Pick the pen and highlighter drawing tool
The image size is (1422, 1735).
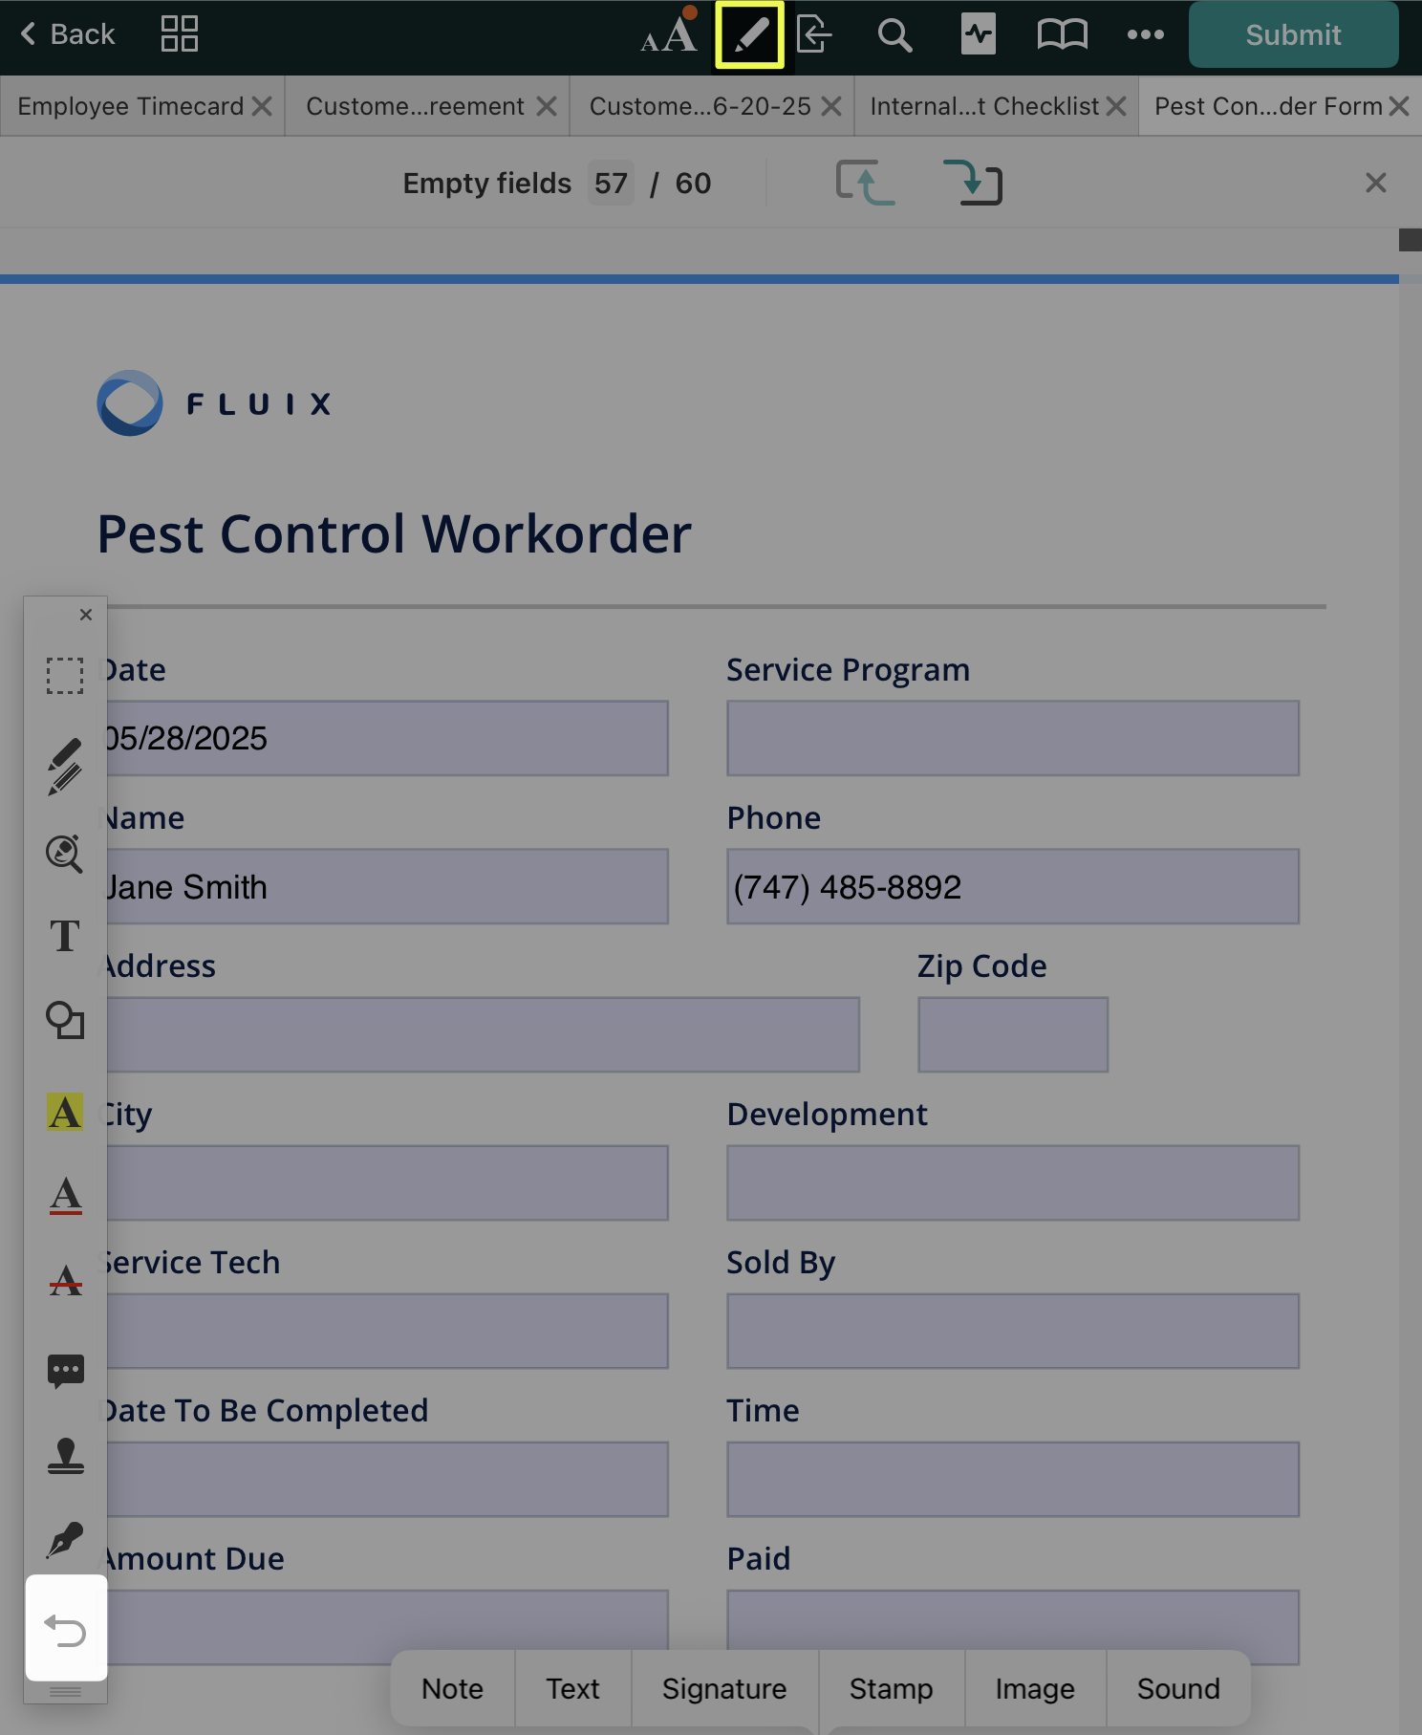tap(65, 766)
